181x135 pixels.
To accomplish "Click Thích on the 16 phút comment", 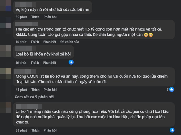I will (35, 62).
